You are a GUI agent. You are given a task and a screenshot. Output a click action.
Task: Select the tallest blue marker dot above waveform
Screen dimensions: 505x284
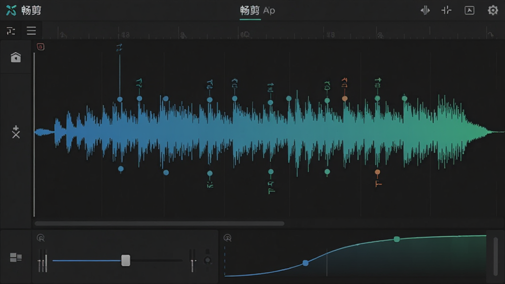[120, 100]
